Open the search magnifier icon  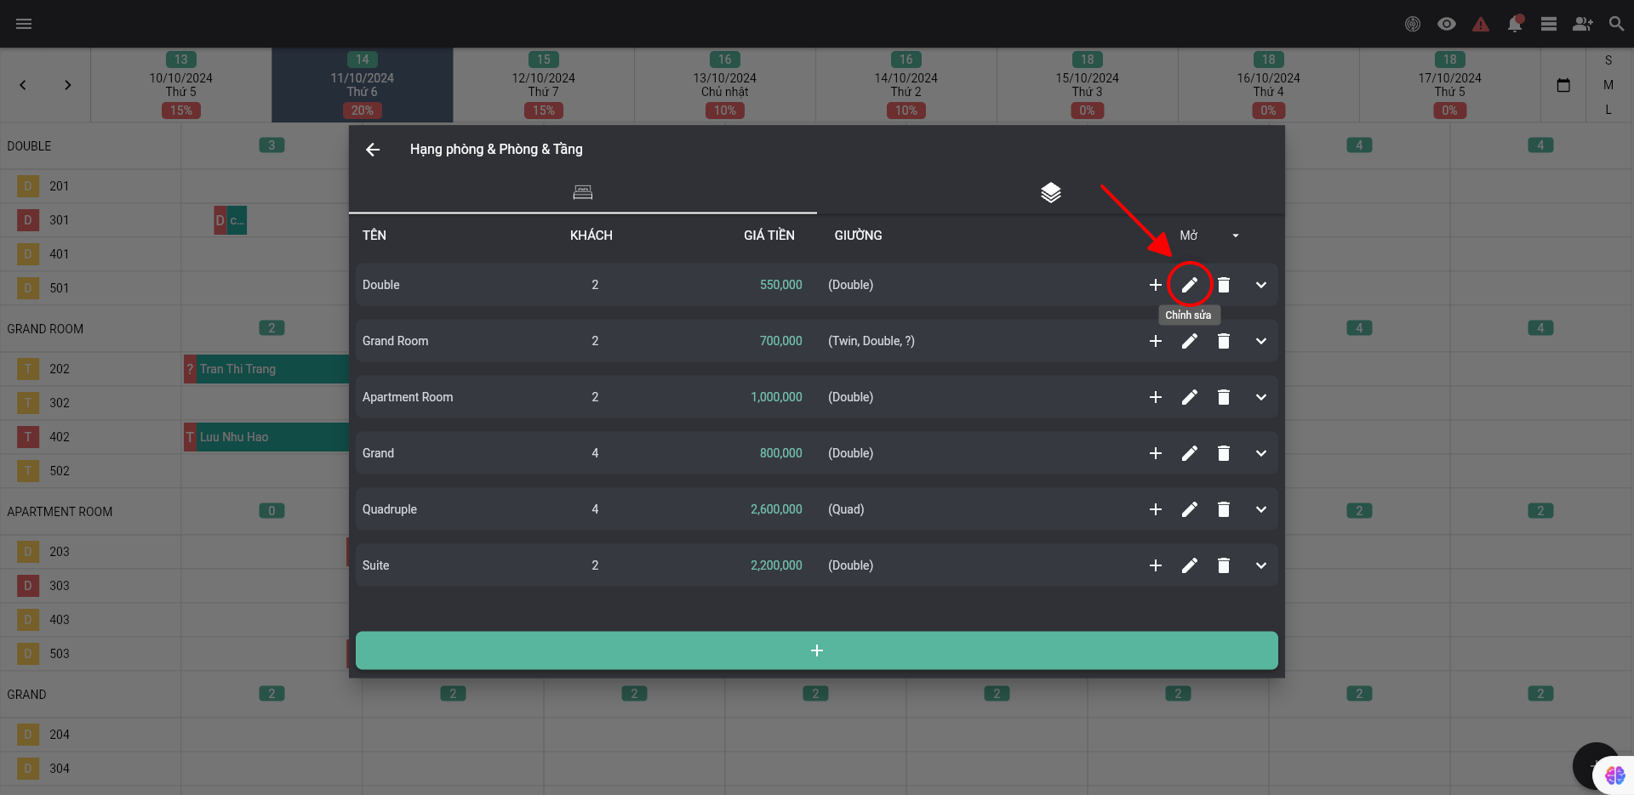[x=1617, y=24]
